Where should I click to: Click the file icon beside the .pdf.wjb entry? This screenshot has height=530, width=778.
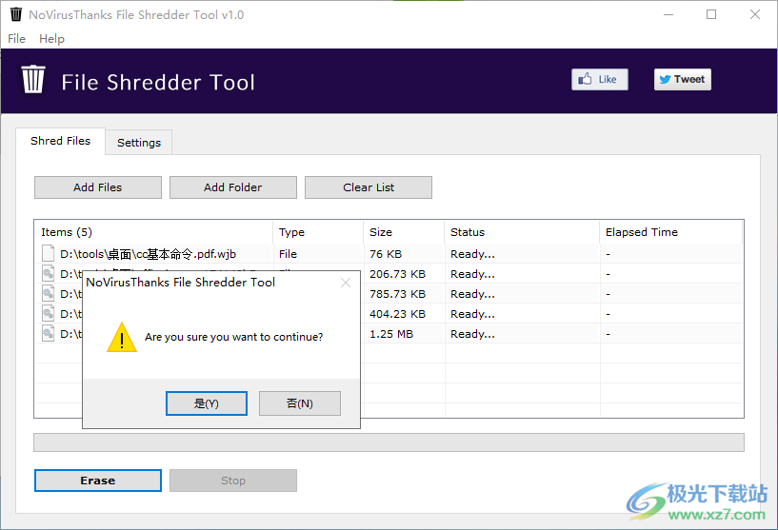coord(49,253)
